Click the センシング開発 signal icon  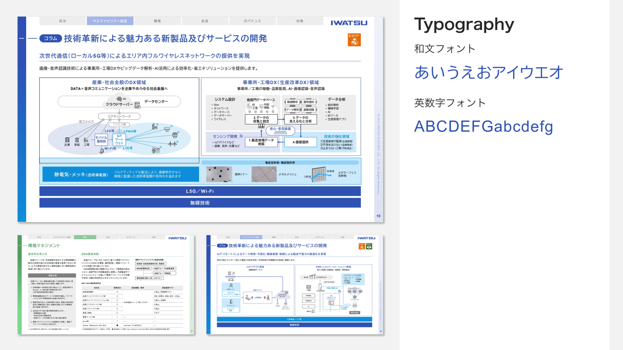[241, 136]
